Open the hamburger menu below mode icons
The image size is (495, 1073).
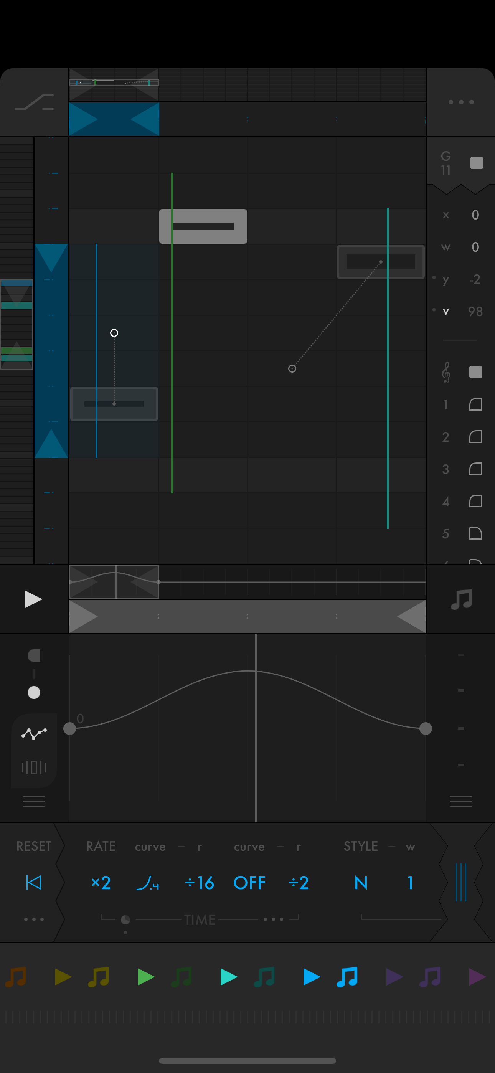pos(34,801)
